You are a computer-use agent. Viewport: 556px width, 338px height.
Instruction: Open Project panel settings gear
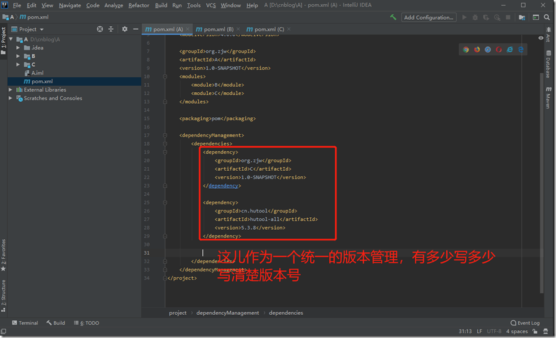[x=125, y=29]
